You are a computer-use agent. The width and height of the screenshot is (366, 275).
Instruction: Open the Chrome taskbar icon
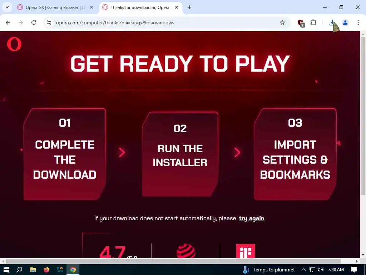[73, 270]
